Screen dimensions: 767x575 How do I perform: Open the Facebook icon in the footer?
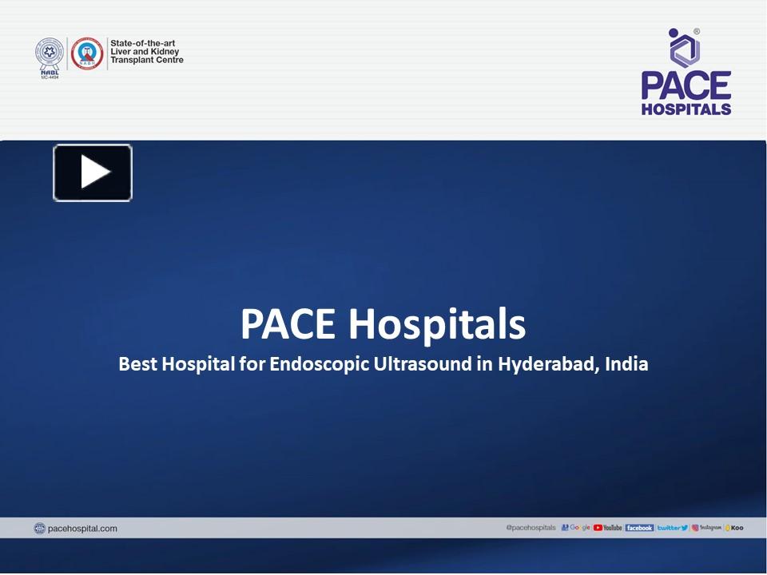click(x=639, y=528)
